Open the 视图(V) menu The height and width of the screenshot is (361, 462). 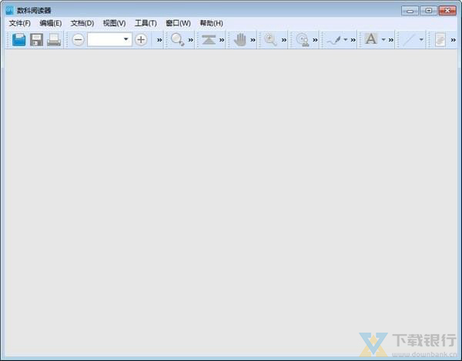[x=114, y=23]
